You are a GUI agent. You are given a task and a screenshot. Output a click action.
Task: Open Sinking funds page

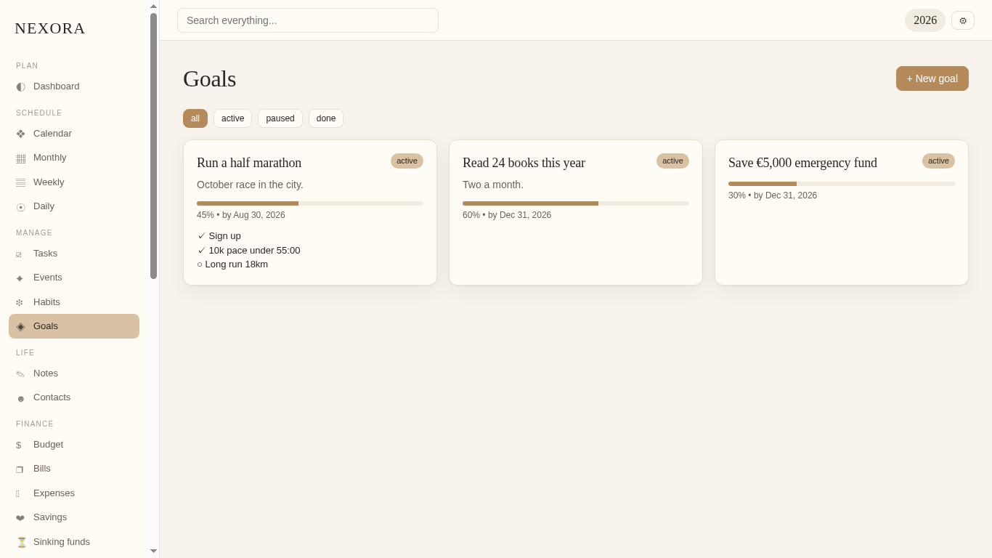(x=74, y=542)
